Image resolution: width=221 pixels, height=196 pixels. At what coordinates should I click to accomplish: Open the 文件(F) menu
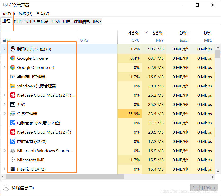tap(8, 13)
